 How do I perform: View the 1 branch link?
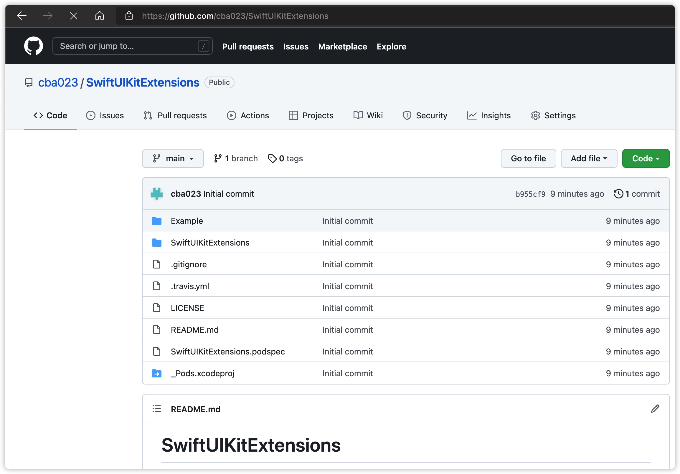click(x=236, y=159)
